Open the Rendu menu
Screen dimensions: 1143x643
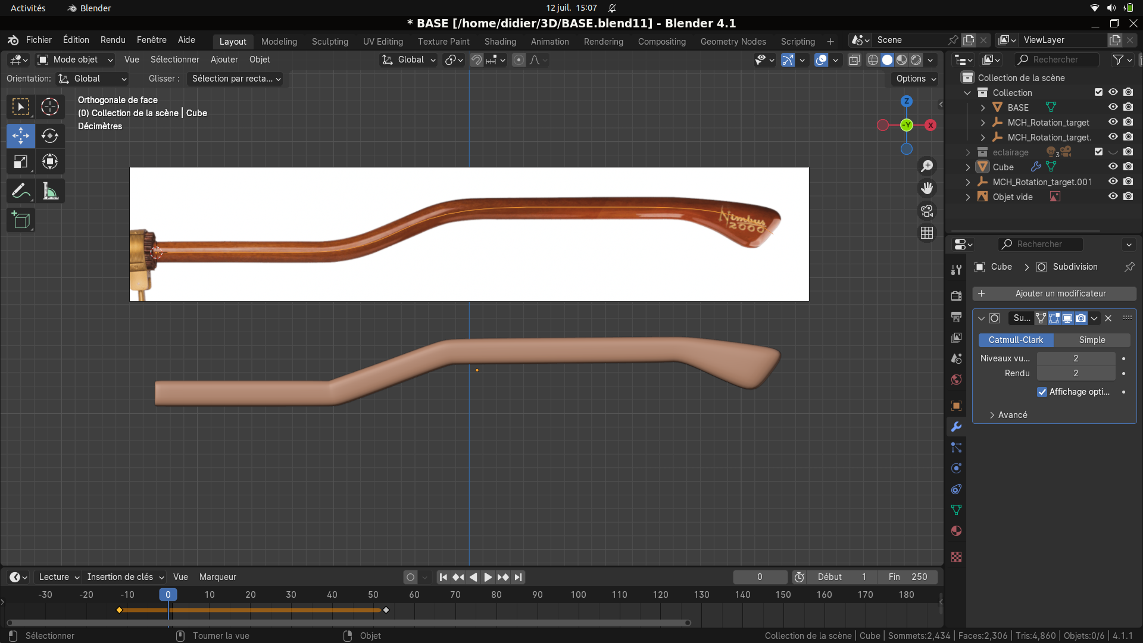(x=113, y=40)
